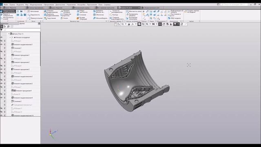Select Спираль цилиндрическая tool
Screen dimensions: 261x147
click(117, 18)
